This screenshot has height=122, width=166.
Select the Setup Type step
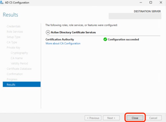[13, 37]
